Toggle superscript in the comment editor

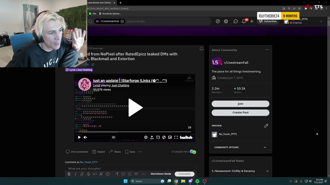pos(101,174)
